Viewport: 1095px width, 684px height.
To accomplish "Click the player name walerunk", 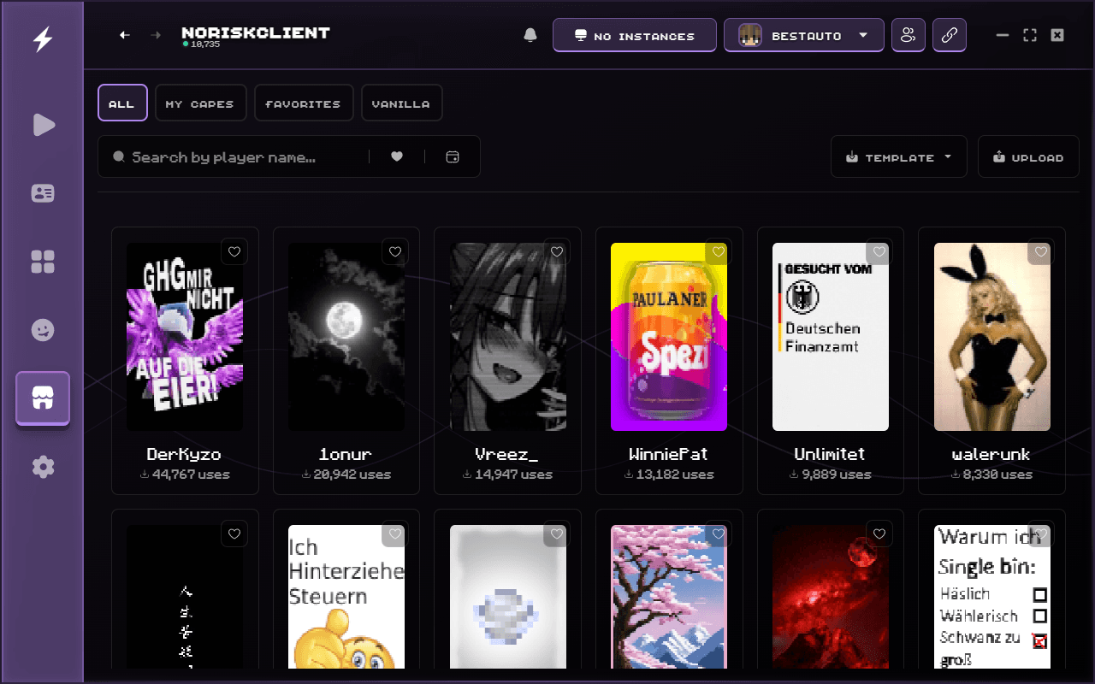I will tap(991, 454).
